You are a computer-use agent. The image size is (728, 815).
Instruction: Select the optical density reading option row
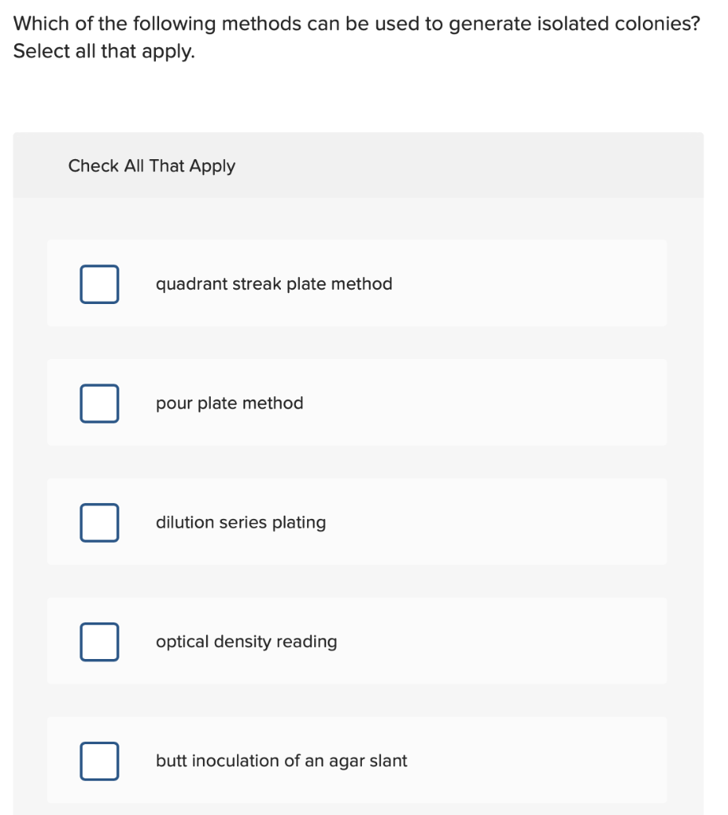coord(356,641)
